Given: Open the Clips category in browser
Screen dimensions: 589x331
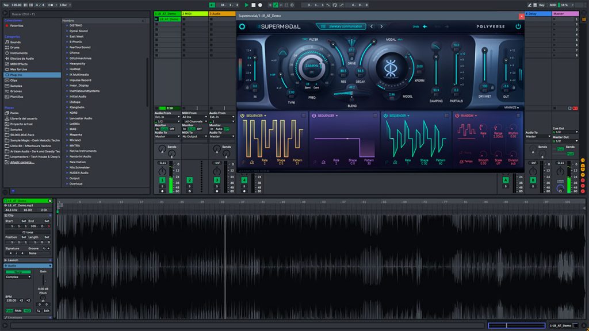Looking at the screenshot, I should (14, 80).
